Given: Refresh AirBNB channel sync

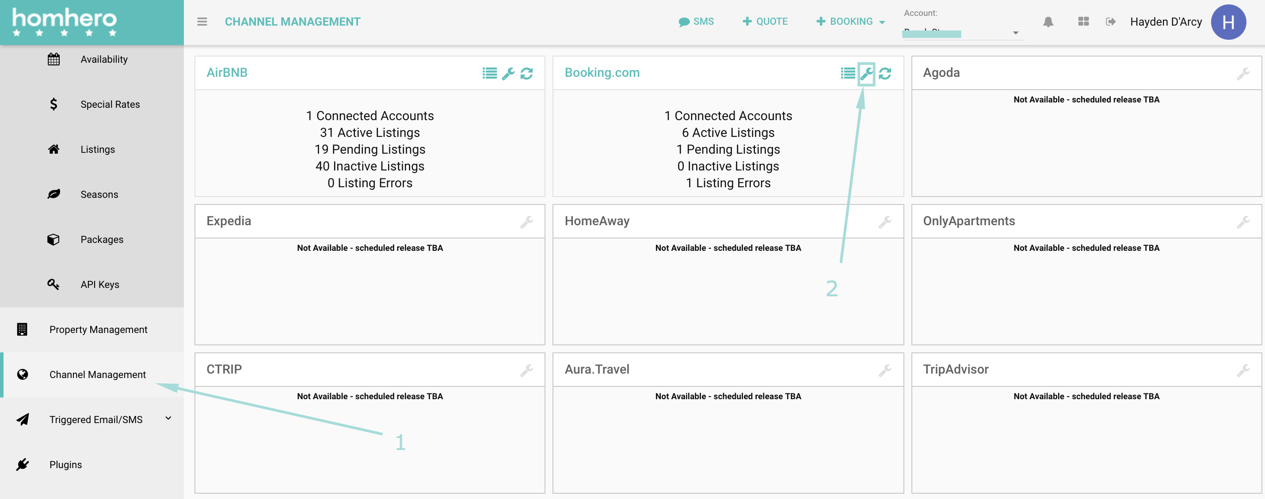Looking at the screenshot, I should coord(526,74).
